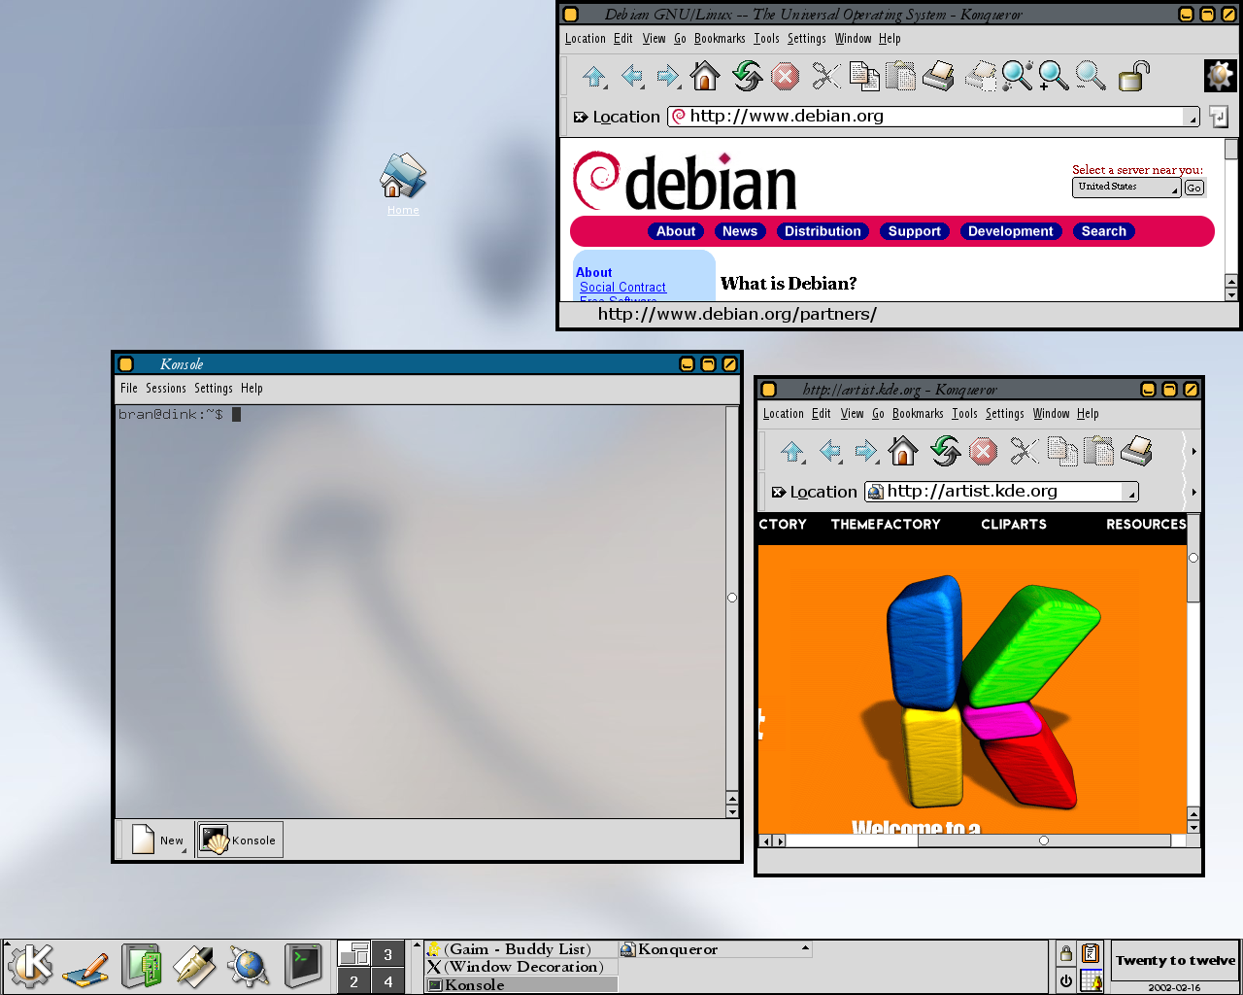1243x995 pixels.
Task: Expand hidden toolbar items in artist.kde.org Konqueror
Action: (1193, 451)
